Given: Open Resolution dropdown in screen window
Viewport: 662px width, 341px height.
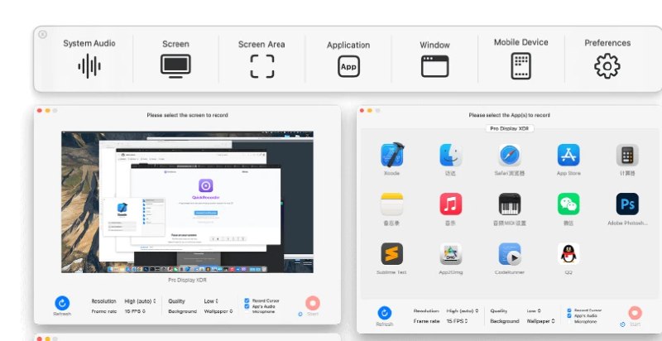Looking at the screenshot, I should 140,301.
